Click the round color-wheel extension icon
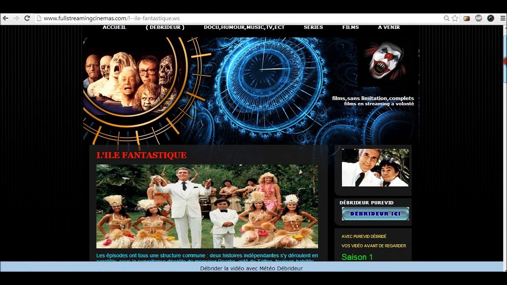 coord(491,18)
